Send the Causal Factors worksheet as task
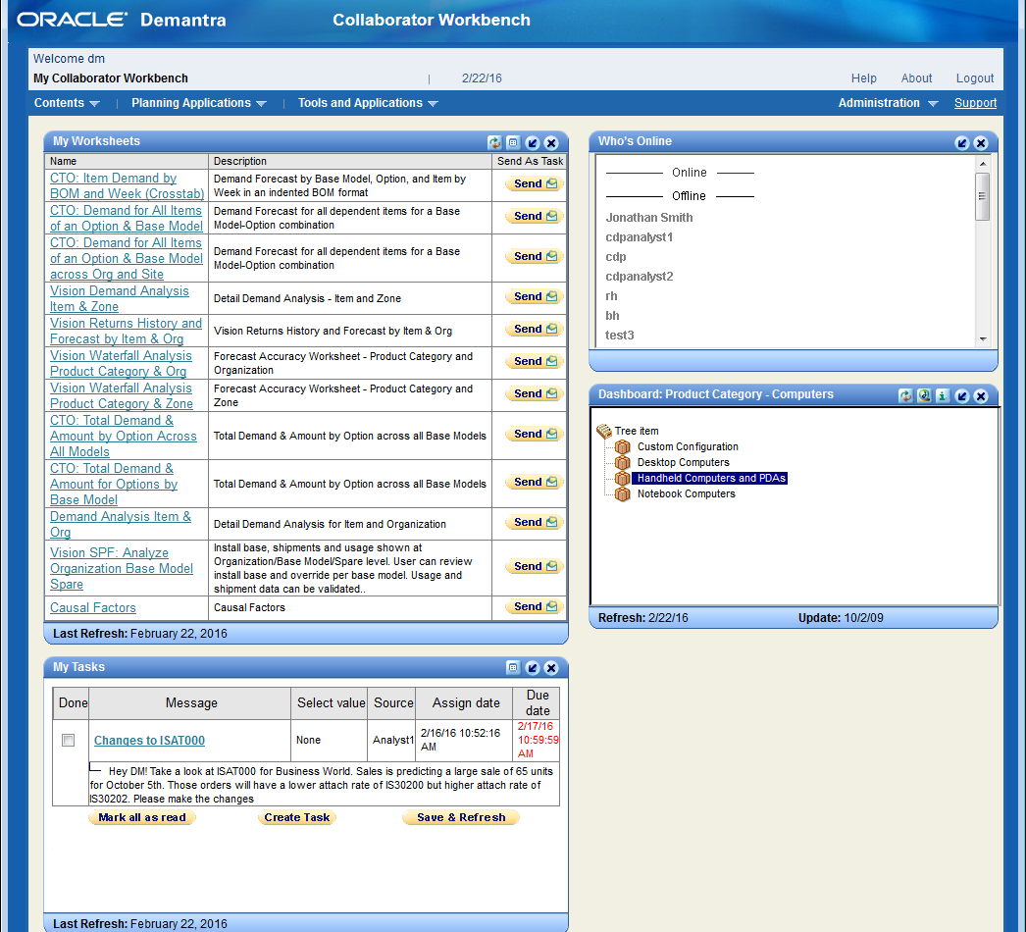Screen dimensions: 1026x932 point(535,606)
